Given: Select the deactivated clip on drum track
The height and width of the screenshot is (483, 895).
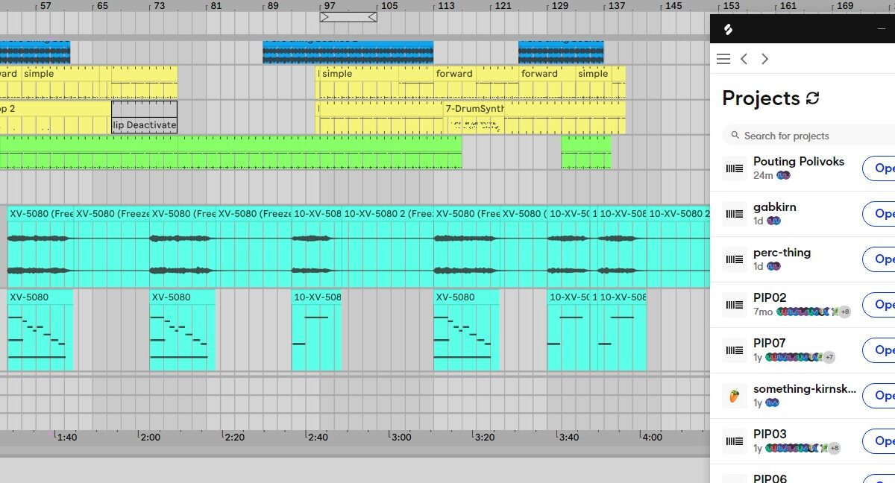Looking at the screenshot, I should 144,118.
